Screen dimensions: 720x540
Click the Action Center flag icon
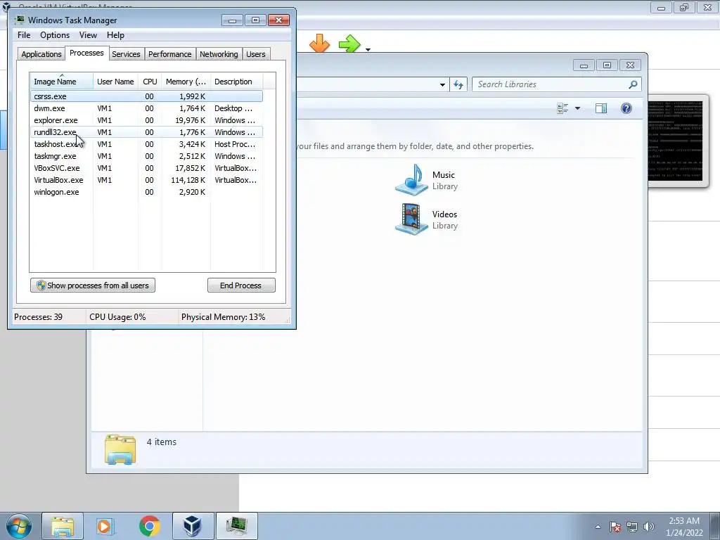pos(615,527)
